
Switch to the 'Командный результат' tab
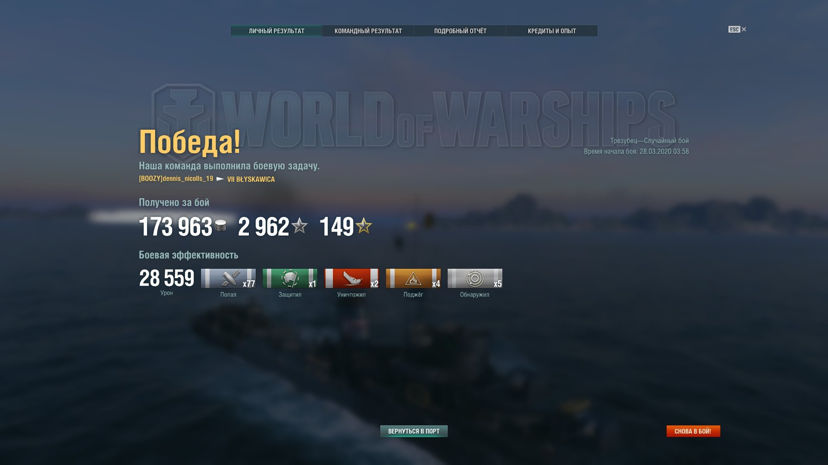368,31
